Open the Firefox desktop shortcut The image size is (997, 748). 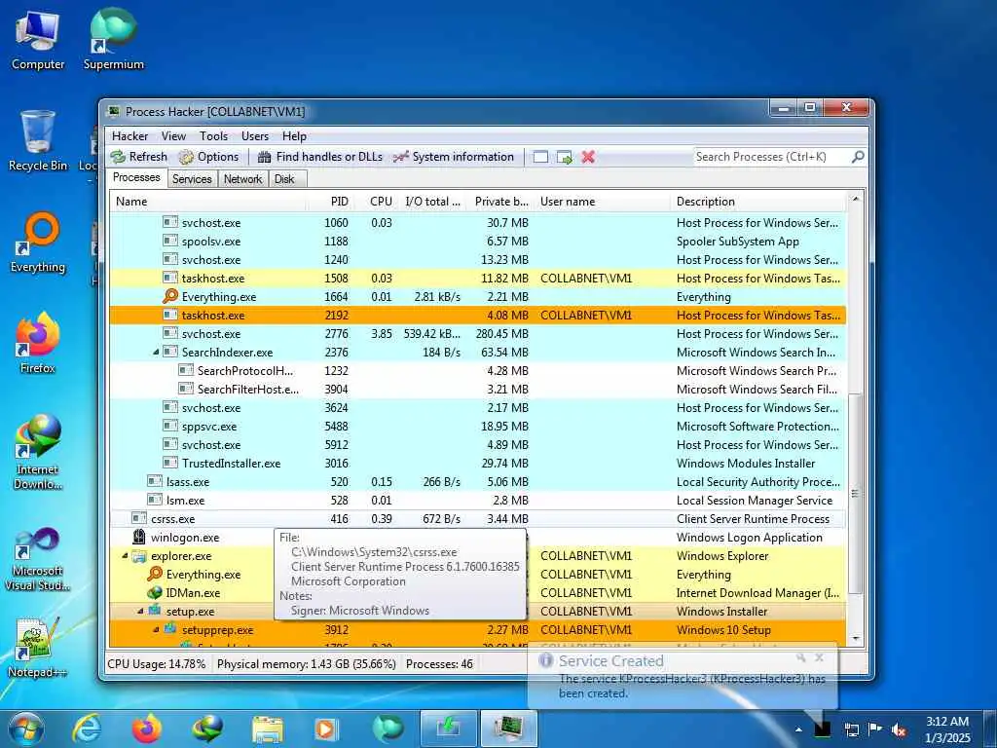(38, 344)
